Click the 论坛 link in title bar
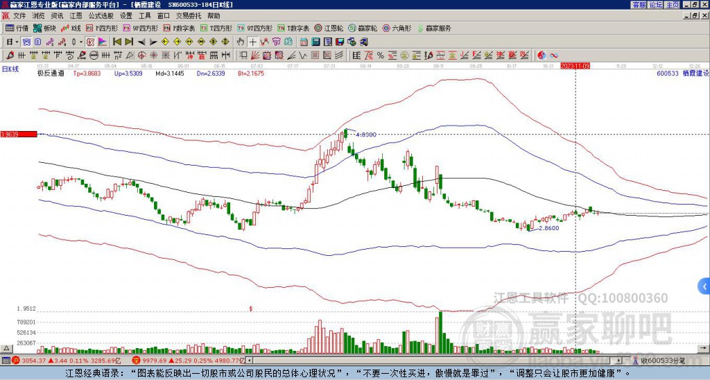This screenshot has height=380, width=710. (656, 5)
